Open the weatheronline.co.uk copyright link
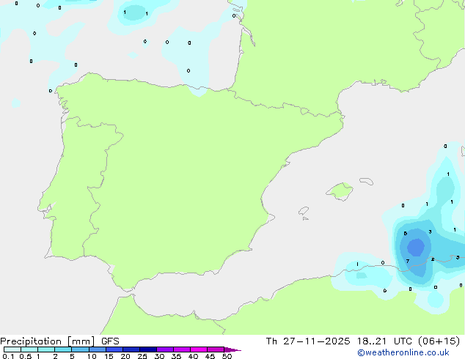 click(403, 352)
